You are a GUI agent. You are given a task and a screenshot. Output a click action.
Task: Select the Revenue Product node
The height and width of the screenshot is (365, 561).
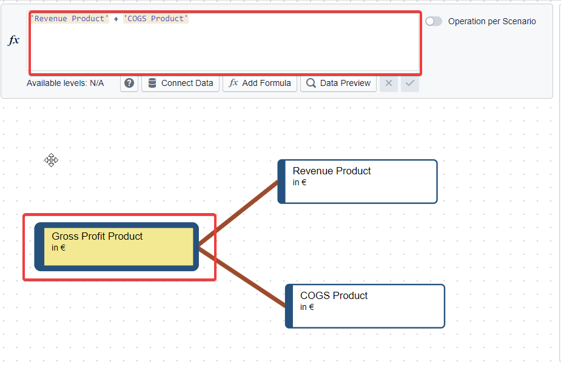[x=357, y=181]
